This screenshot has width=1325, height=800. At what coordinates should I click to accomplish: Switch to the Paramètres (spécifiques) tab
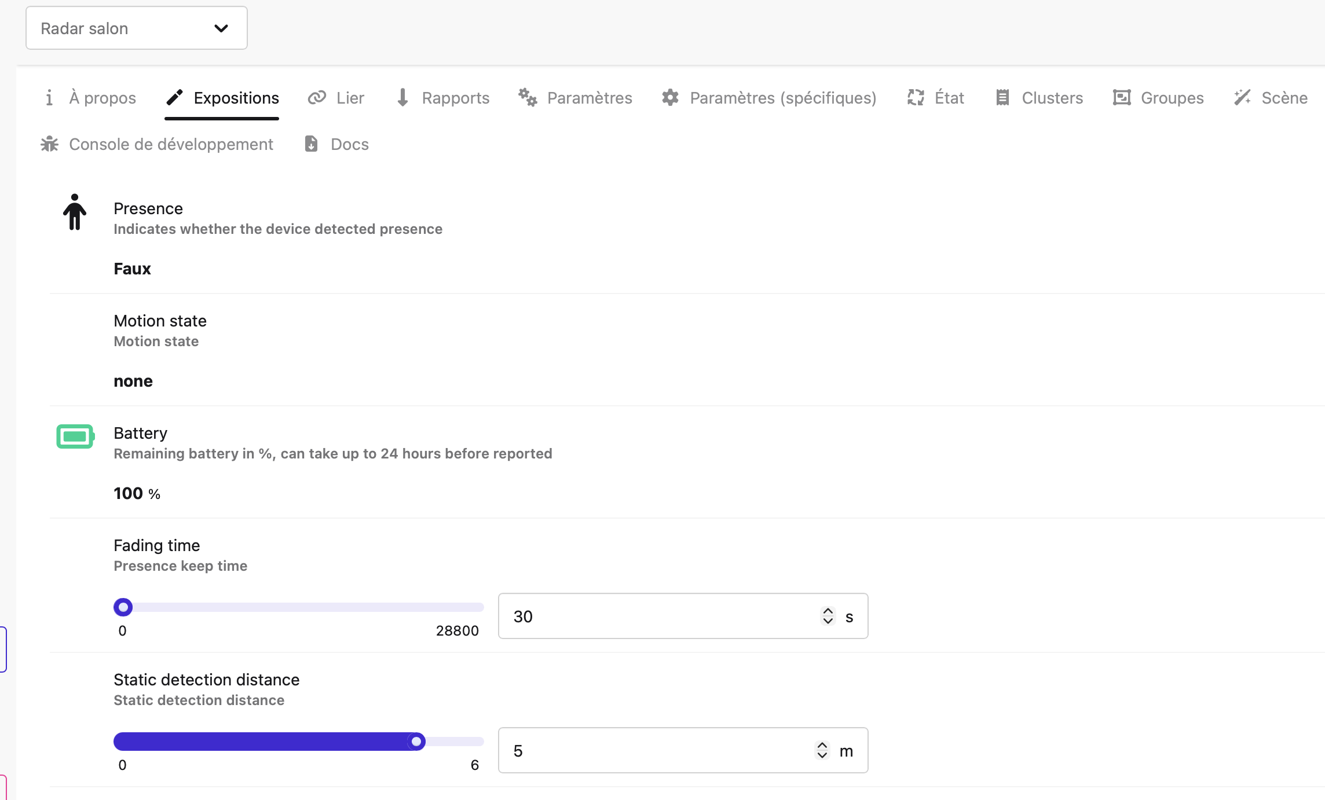782,98
